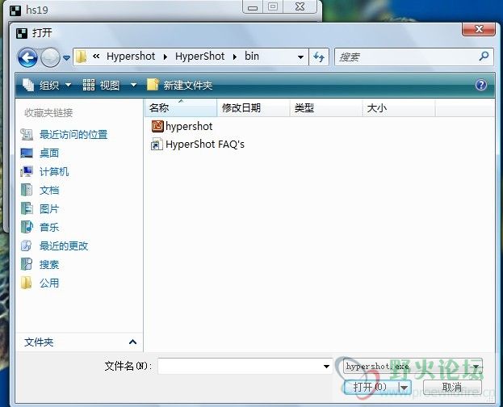Expand the 文件夹 folders pane chevron
This screenshot has width=503, height=407.
(x=132, y=342)
